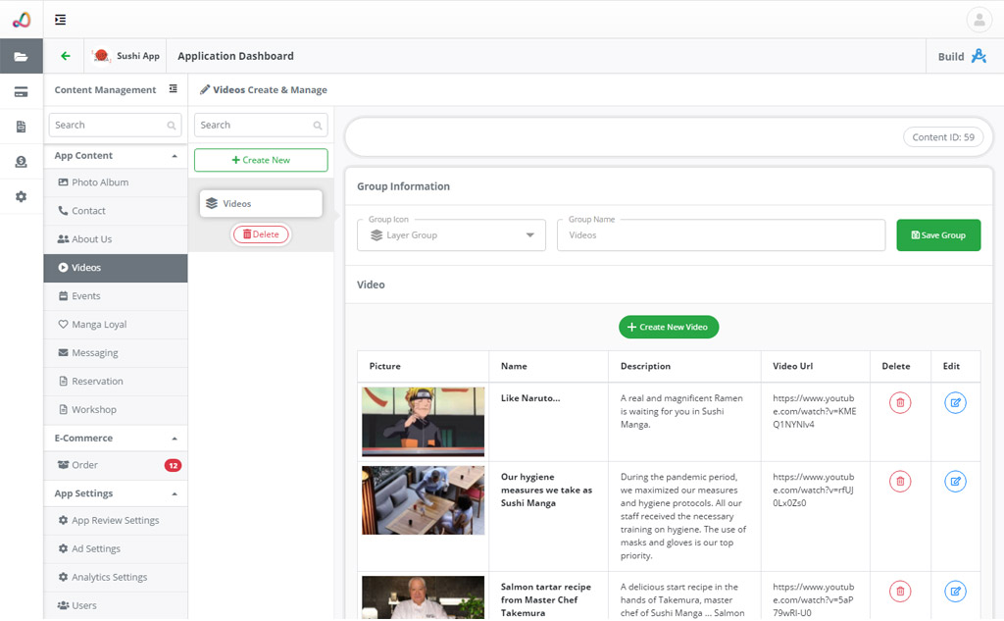
Task: Open Workshop content
Action: tap(116, 409)
